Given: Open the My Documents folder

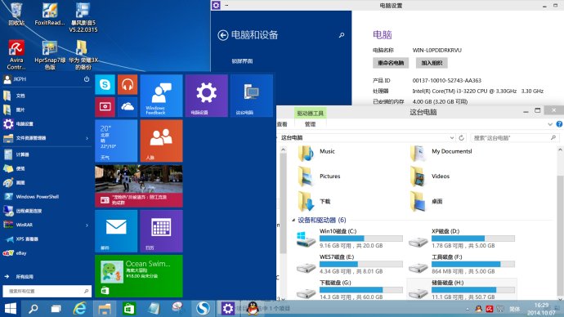Looking at the screenshot, I should point(441,153).
